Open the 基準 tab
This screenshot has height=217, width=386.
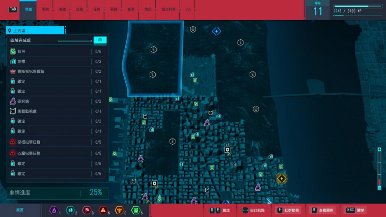131,9
